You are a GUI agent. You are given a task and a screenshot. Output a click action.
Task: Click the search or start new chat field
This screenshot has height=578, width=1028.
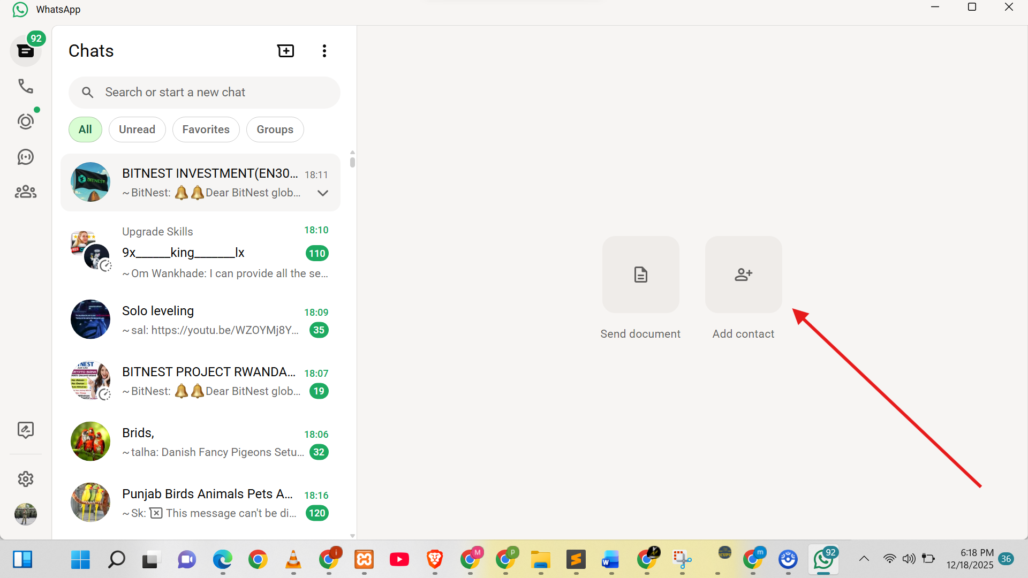(204, 92)
